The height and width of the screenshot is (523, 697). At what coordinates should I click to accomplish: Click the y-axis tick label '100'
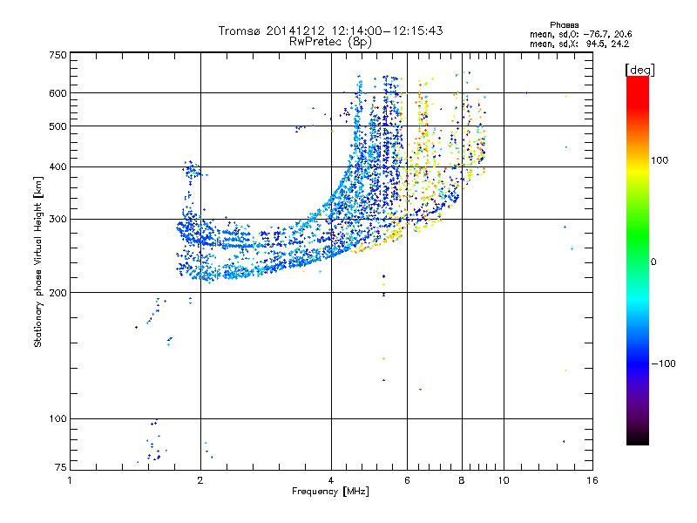pos(58,419)
